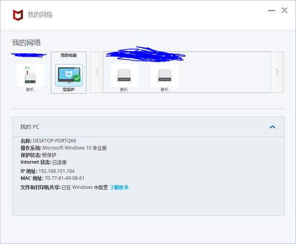Click 联机 label under the router
The image size is (296, 244).
(x=30, y=90)
